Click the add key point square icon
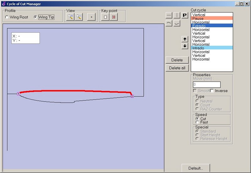Image resolution: width=251 pixels, height=173 pixels. point(106,17)
